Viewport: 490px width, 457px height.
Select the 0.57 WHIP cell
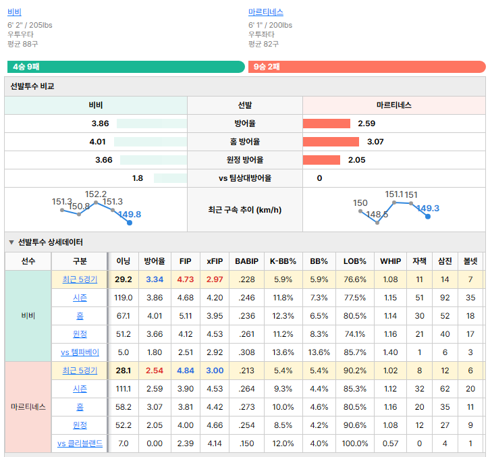coord(390,443)
